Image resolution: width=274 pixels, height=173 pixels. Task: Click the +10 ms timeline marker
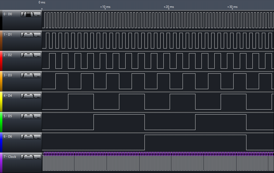coord(105,7)
